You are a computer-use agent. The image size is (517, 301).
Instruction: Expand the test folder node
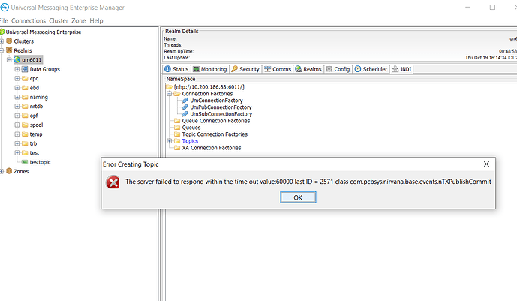[17, 152]
